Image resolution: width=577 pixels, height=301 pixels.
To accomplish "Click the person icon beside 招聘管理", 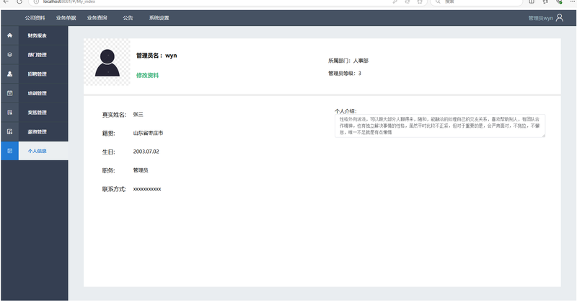I will (9, 74).
